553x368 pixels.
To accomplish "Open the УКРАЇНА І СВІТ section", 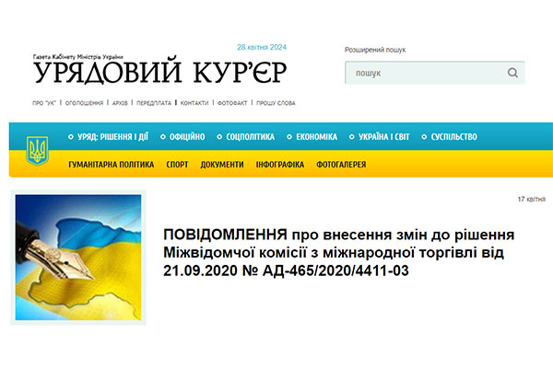I will [384, 137].
